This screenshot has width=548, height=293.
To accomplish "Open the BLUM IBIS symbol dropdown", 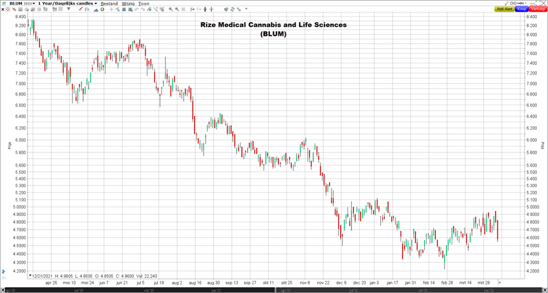I will (22, 3).
